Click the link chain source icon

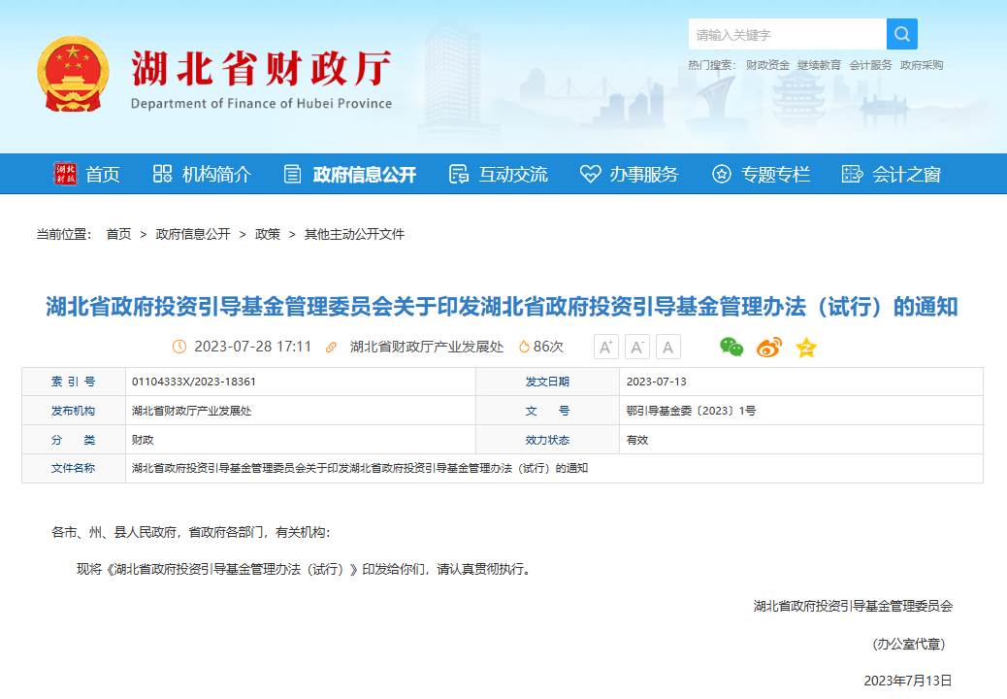pos(332,348)
